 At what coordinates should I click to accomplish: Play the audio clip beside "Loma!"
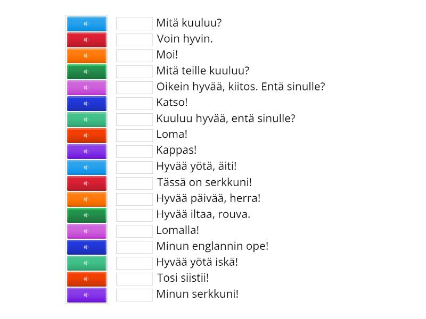click(x=86, y=136)
